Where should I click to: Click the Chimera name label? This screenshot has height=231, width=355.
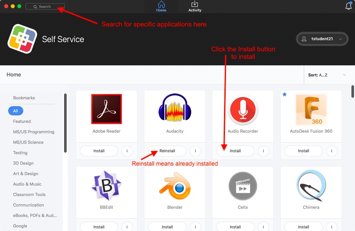point(311,207)
